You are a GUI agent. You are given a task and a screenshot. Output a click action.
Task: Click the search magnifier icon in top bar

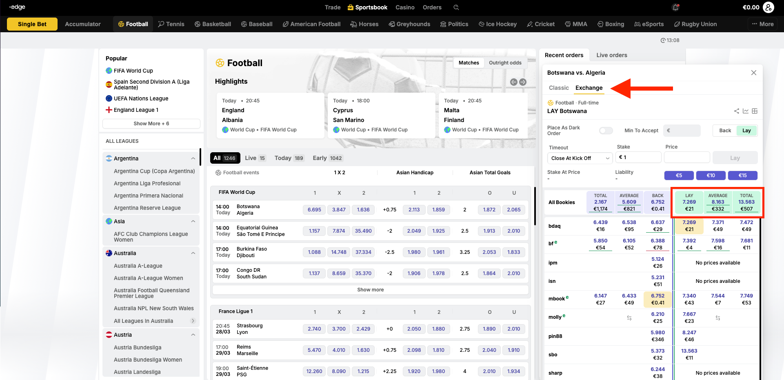[x=456, y=7]
